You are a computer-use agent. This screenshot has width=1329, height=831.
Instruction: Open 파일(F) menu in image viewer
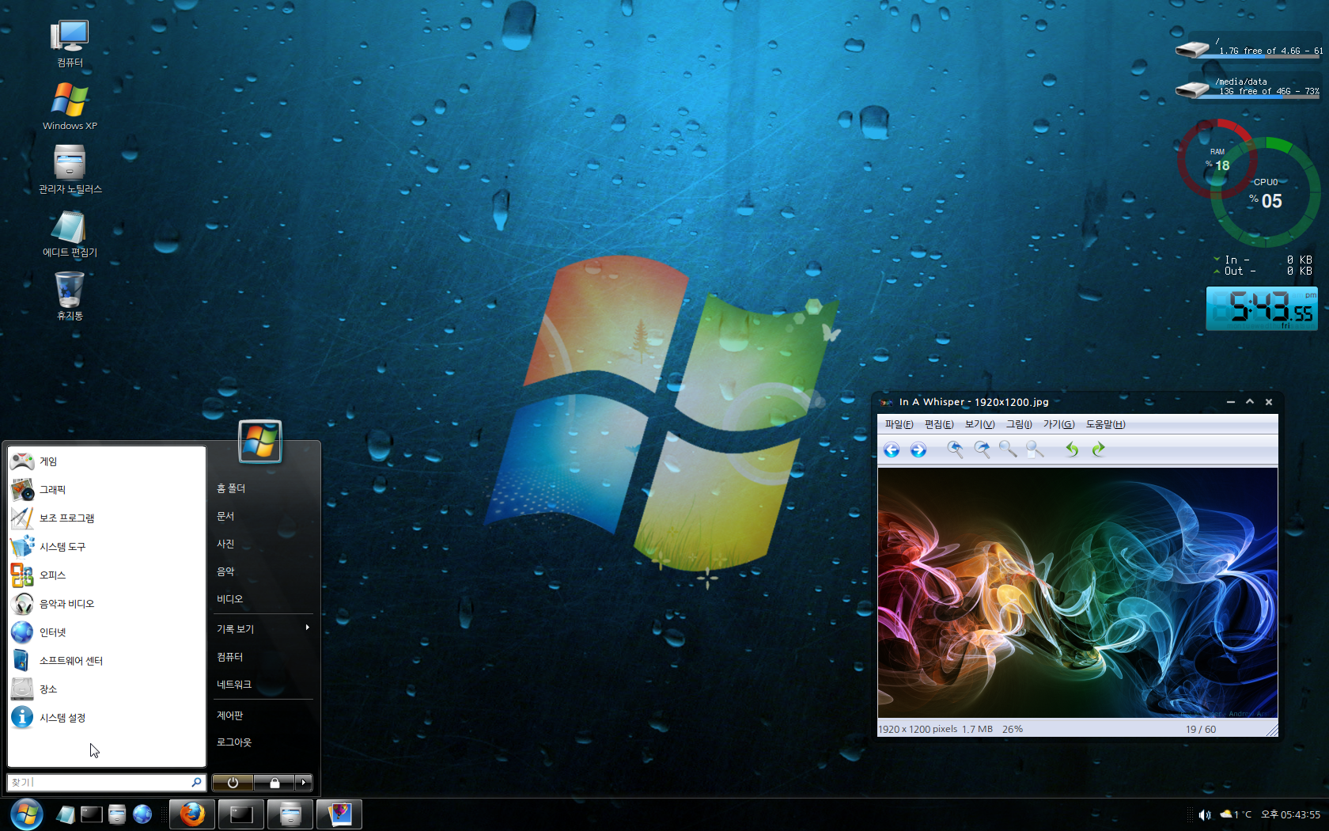click(x=899, y=424)
